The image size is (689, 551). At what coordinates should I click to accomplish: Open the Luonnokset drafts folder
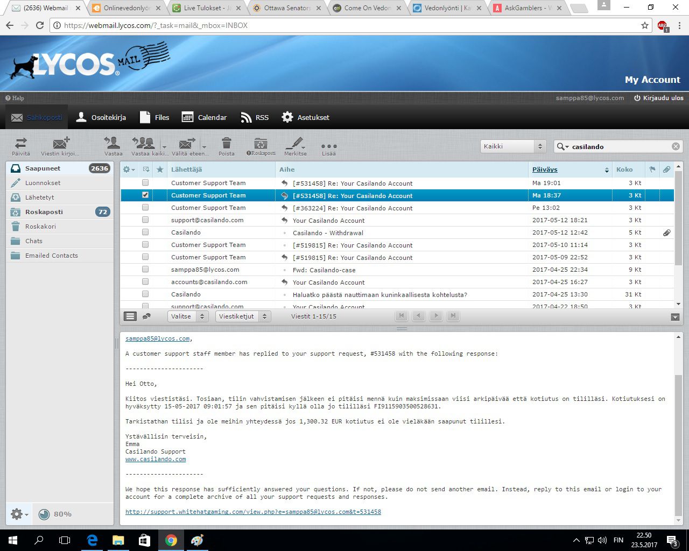(60, 183)
